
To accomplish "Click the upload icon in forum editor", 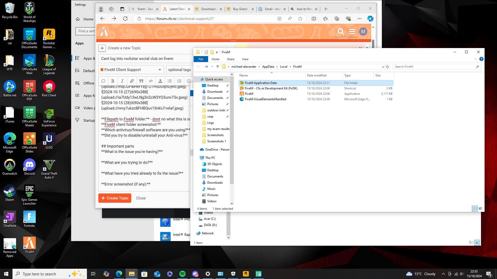I will coord(160,81).
